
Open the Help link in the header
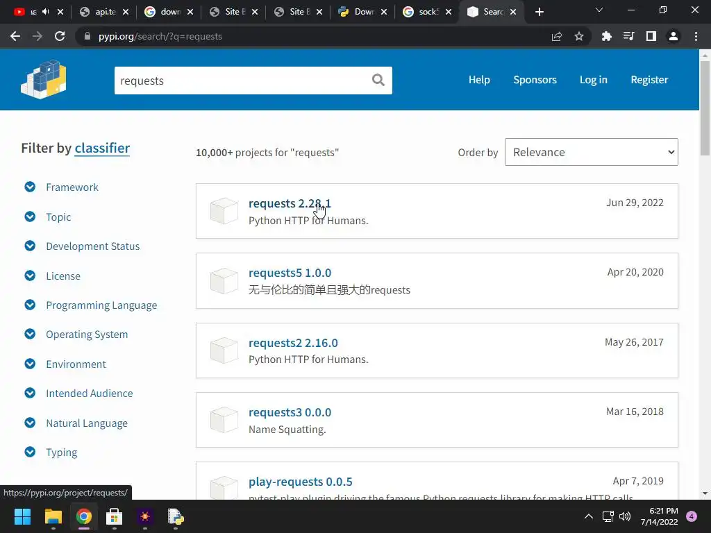click(479, 80)
